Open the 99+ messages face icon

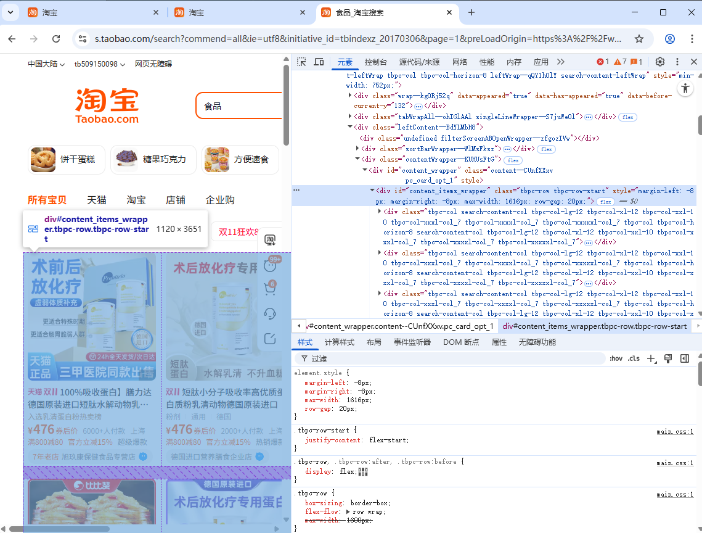coord(270,265)
